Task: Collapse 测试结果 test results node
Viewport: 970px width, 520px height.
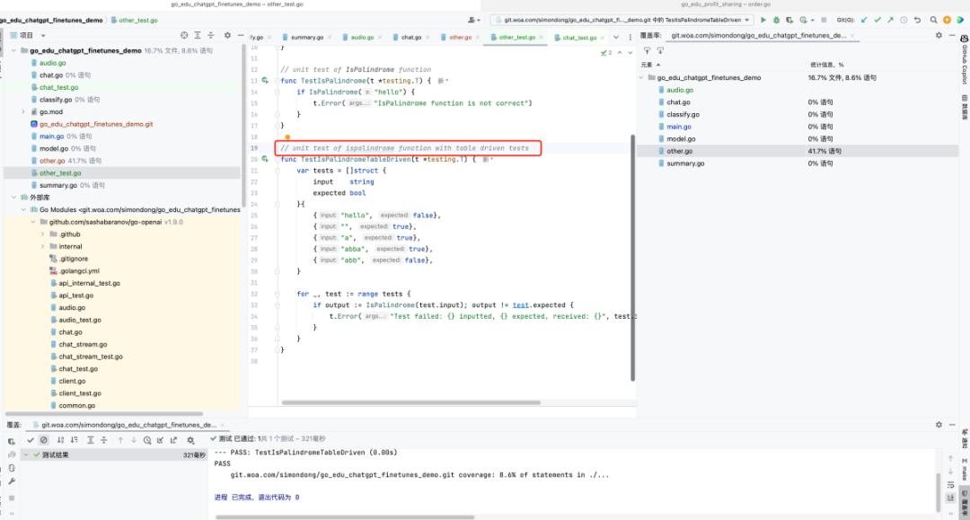Action: point(26,454)
